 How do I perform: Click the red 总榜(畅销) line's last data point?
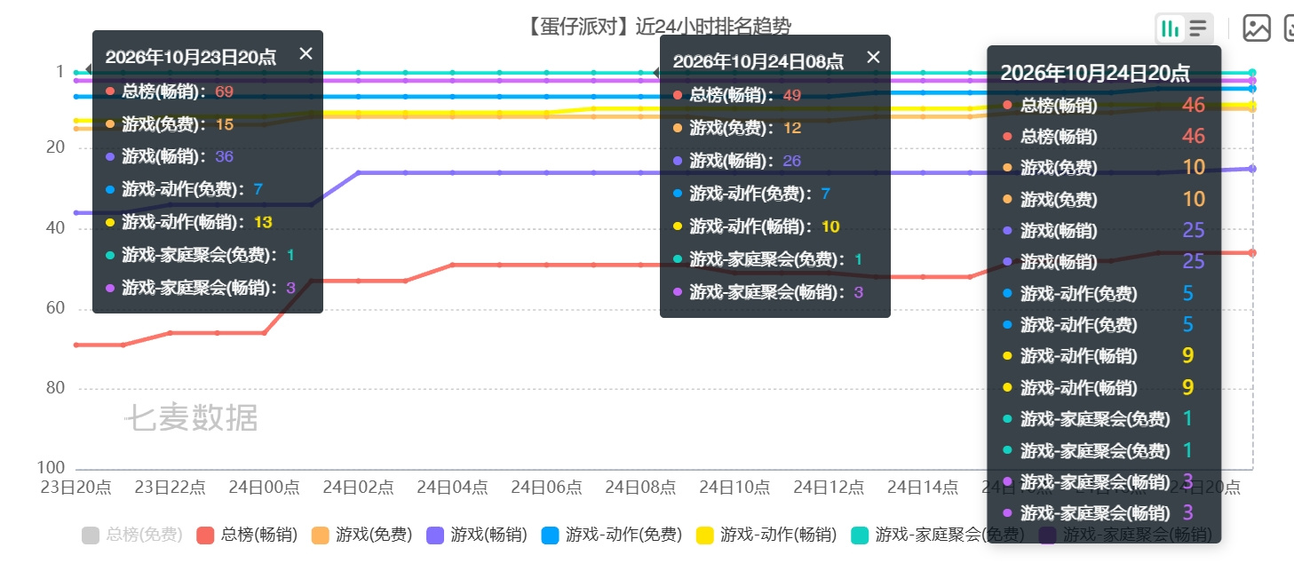1252,253
